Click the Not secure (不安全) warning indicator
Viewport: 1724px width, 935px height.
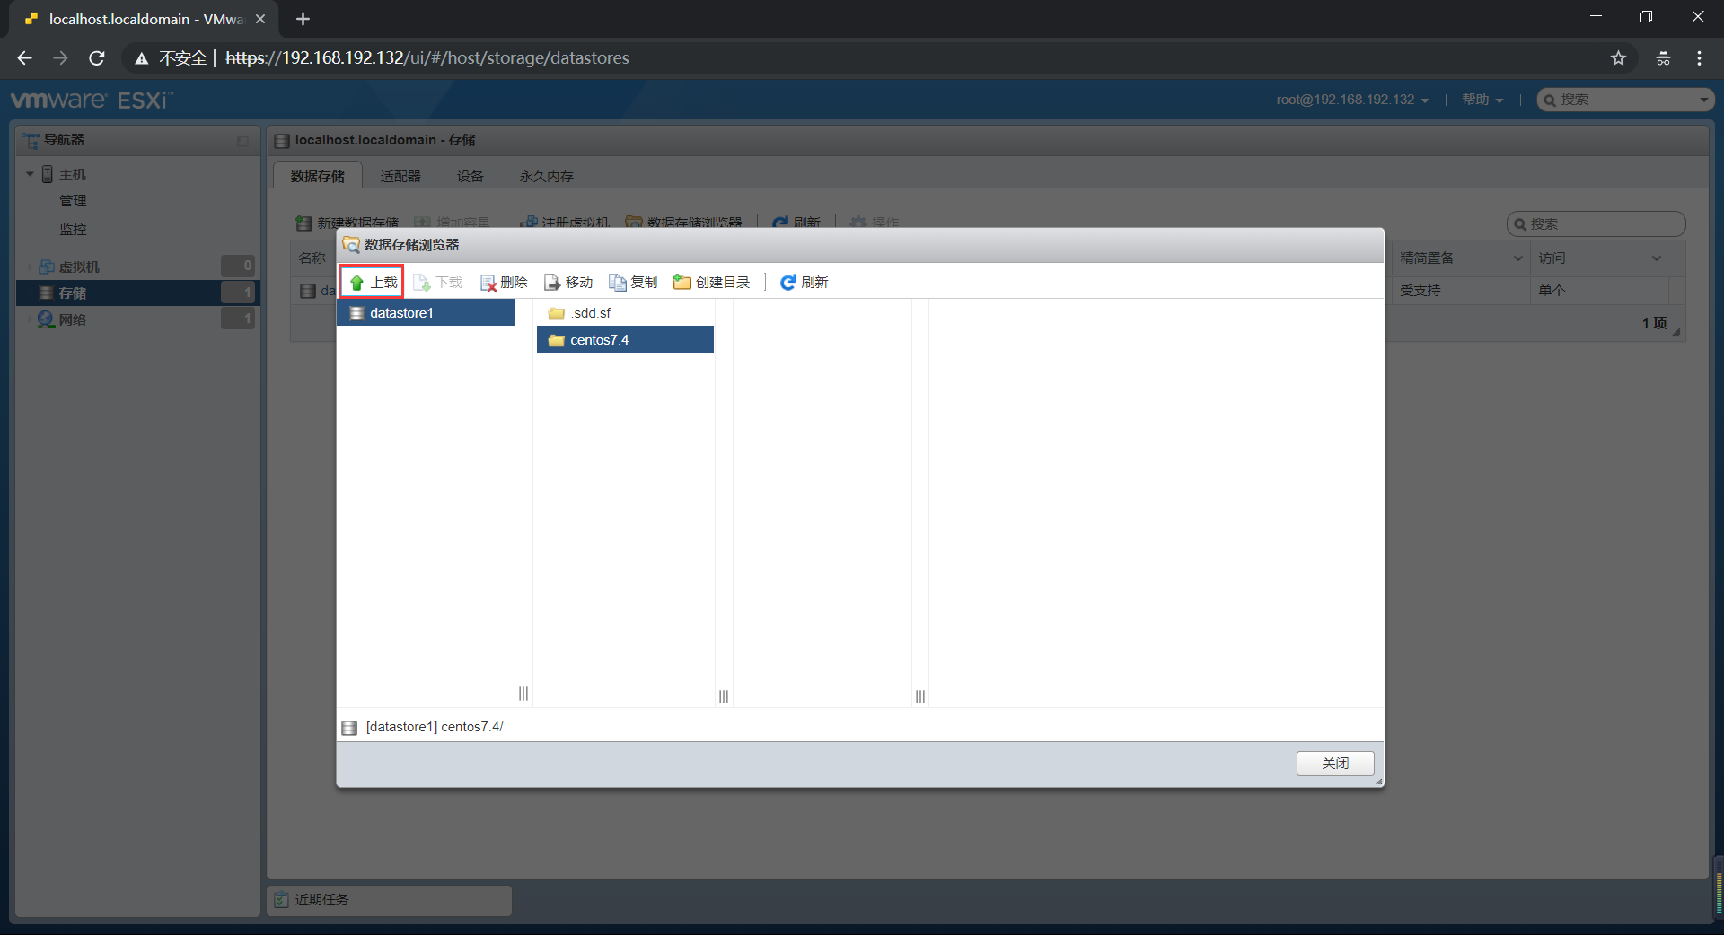coord(171,58)
